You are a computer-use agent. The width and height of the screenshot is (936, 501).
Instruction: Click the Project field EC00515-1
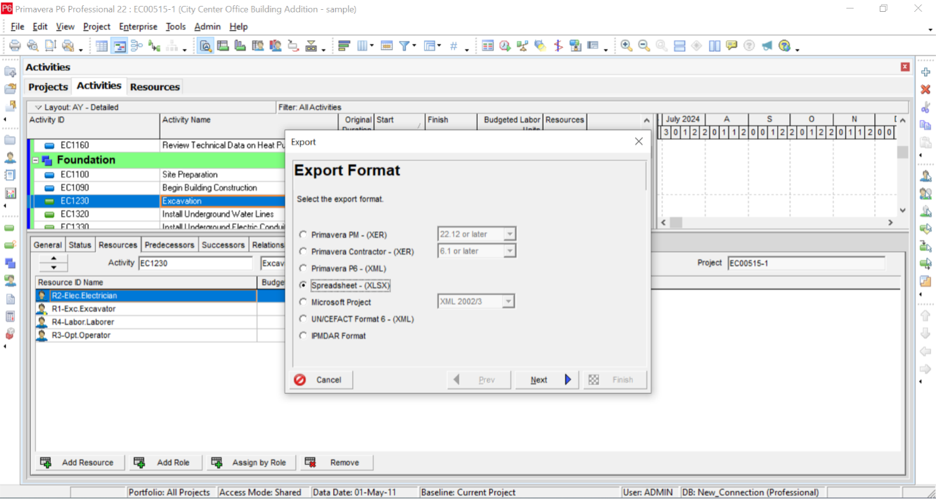(x=806, y=263)
